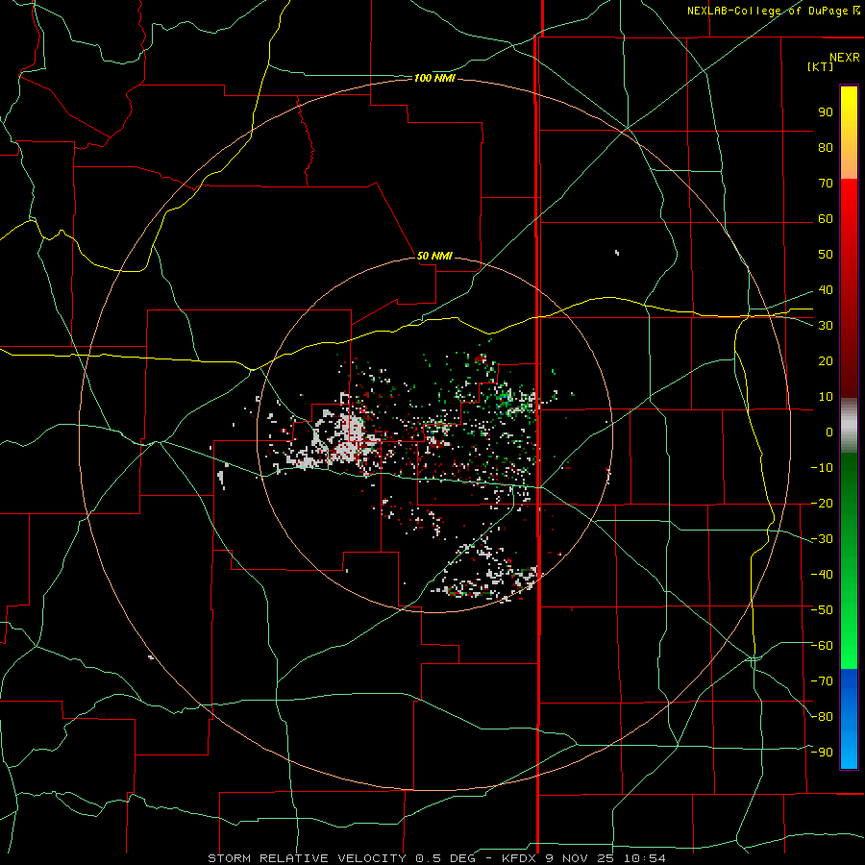Click the positive 90 value on the velocity scale

(x=826, y=112)
